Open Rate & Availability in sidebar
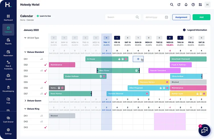This screenshot has height=139, width=214. [8, 65]
